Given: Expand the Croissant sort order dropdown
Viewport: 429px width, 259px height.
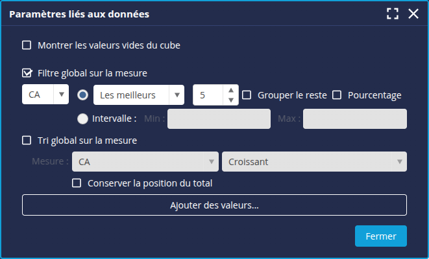Looking at the screenshot, I should pos(314,161).
